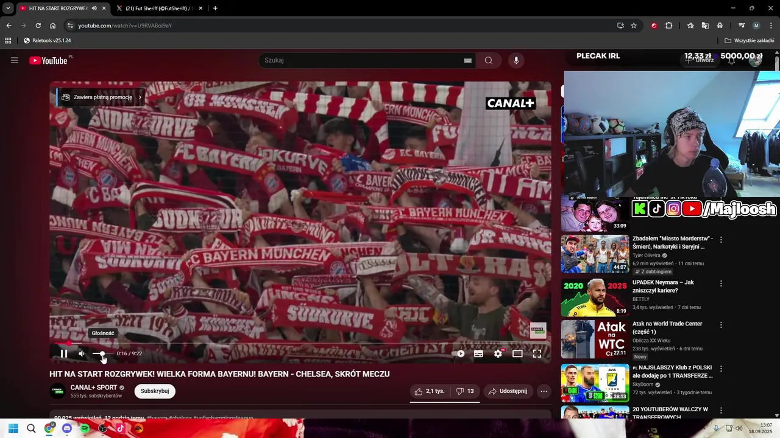Open the 'NAJSŁABSZY Klub z POLSKI' title
Image resolution: width=780 pixels, height=438 pixels.
coord(673,372)
